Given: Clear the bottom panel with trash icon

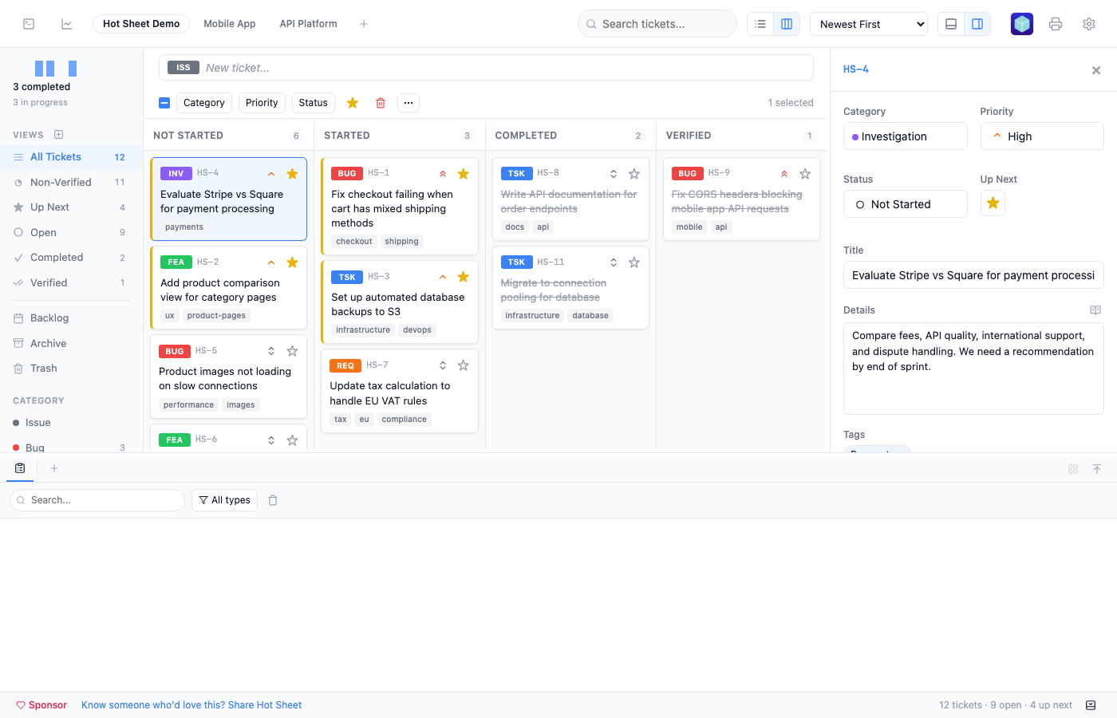Looking at the screenshot, I should point(273,500).
